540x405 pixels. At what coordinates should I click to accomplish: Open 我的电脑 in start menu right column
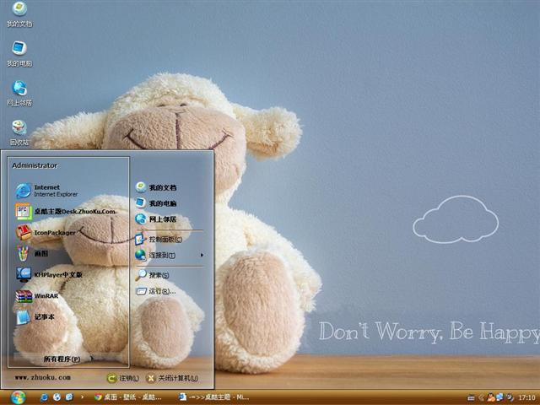pyautogui.click(x=156, y=203)
